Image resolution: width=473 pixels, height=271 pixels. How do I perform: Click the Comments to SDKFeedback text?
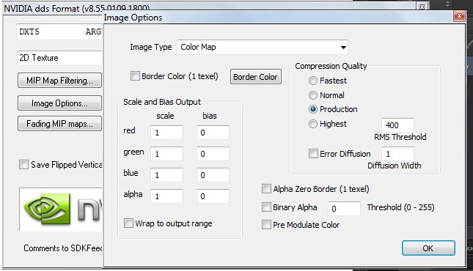pos(63,248)
